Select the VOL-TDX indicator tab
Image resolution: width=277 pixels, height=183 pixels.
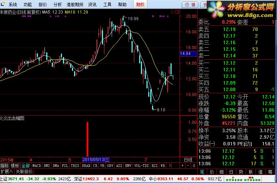tap(141, 166)
